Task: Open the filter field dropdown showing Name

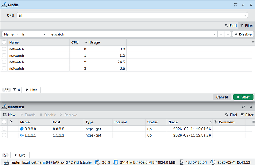Action: [11, 34]
